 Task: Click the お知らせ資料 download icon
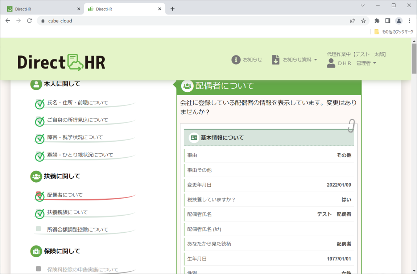(x=276, y=60)
